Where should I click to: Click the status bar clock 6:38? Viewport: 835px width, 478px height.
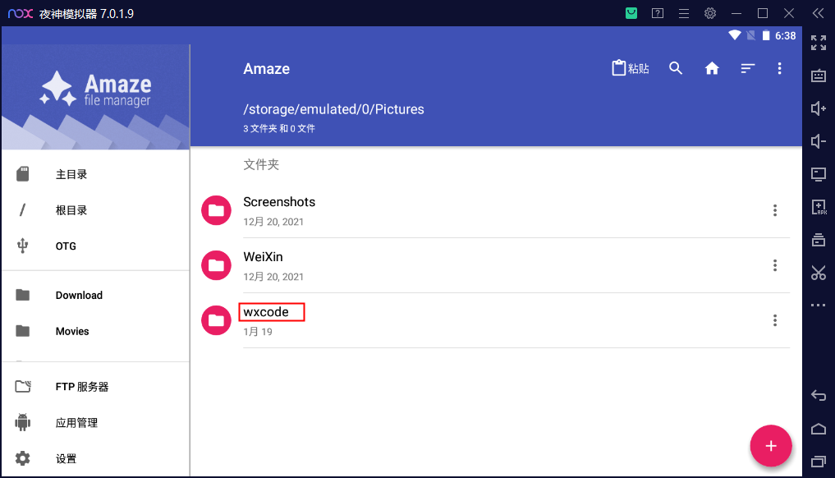coord(786,35)
